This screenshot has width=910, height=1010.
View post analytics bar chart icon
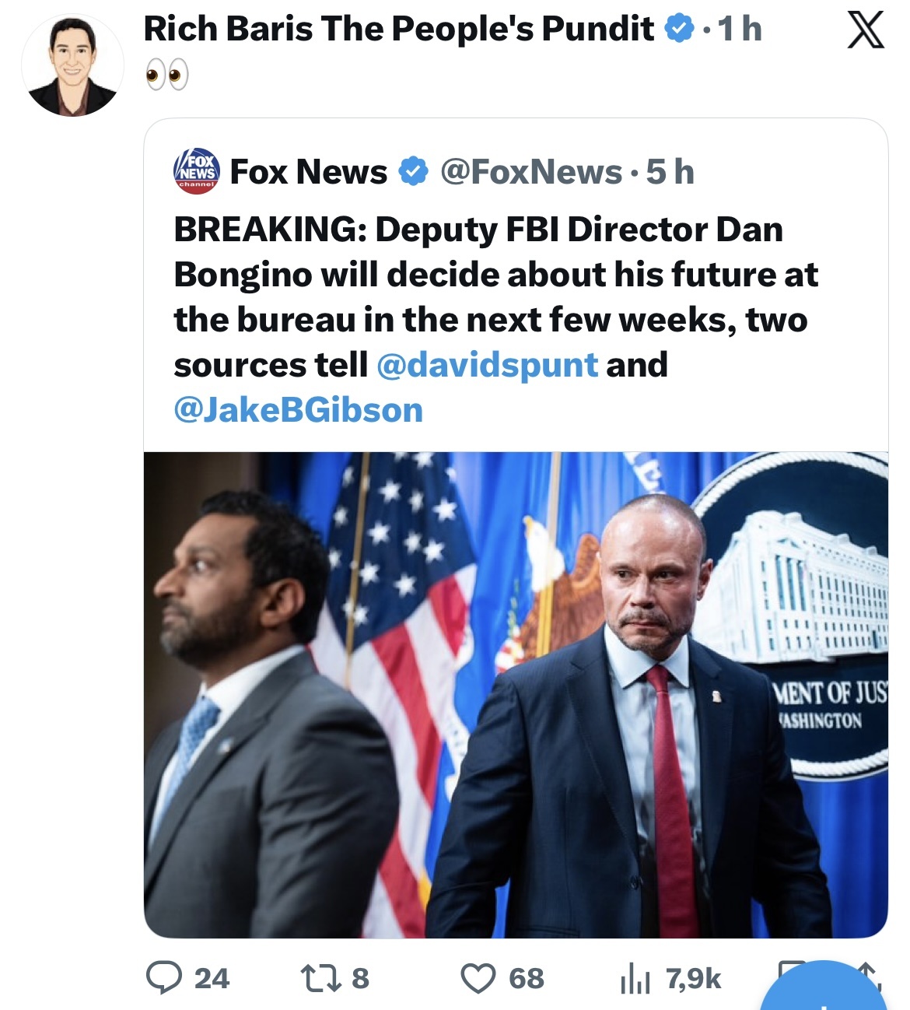click(635, 980)
